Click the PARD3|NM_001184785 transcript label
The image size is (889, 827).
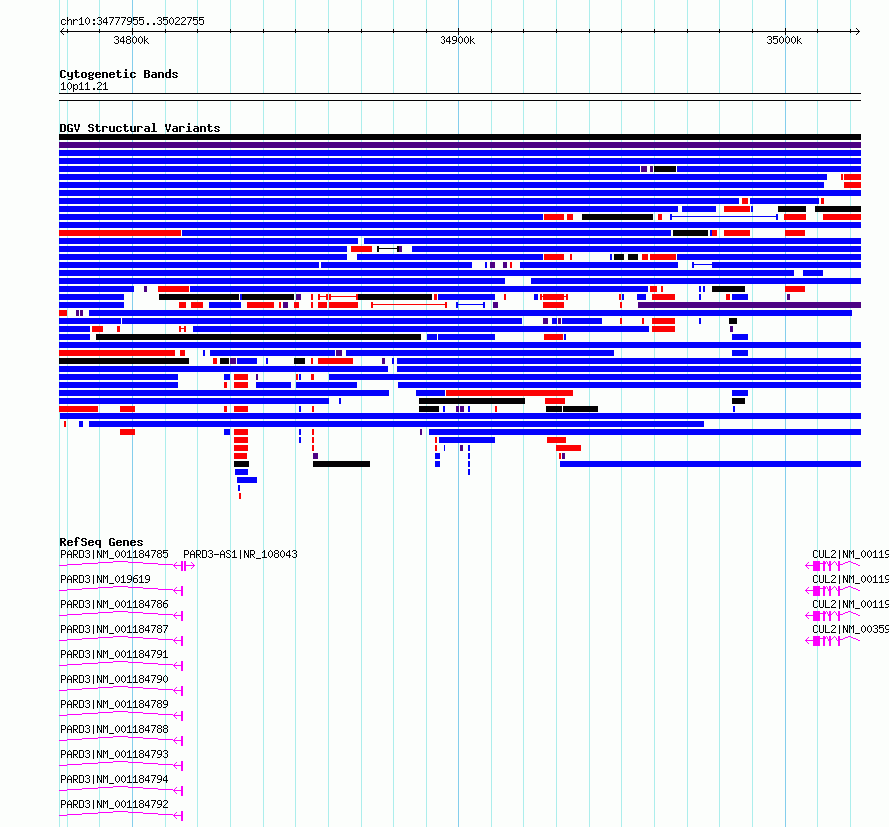pyautogui.click(x=114, y=554)
